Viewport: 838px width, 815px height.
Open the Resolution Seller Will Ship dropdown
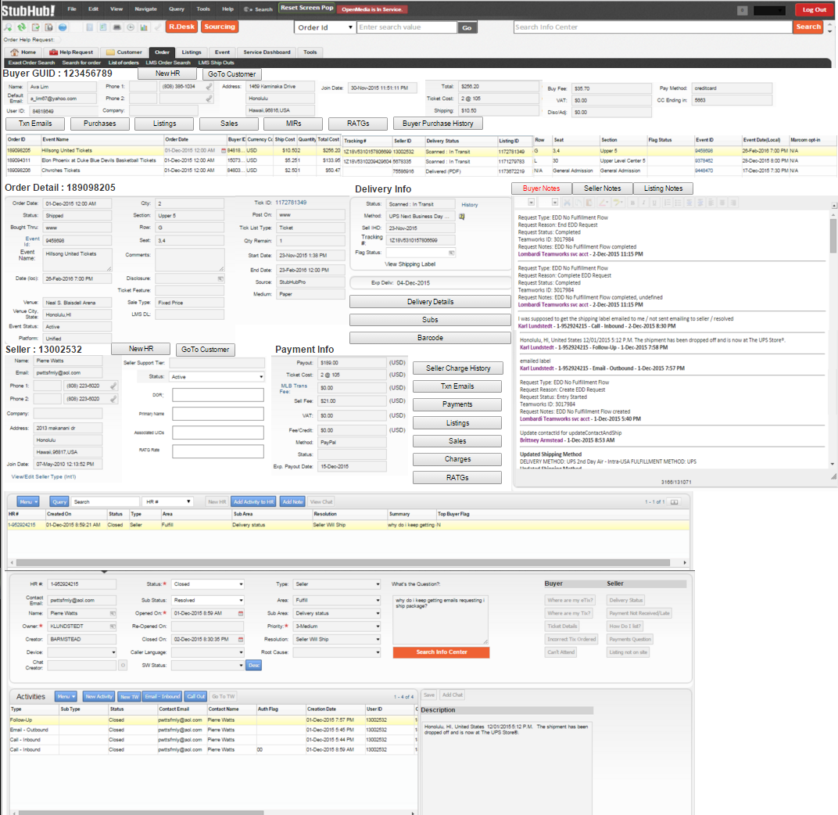[x=337, y=639]
